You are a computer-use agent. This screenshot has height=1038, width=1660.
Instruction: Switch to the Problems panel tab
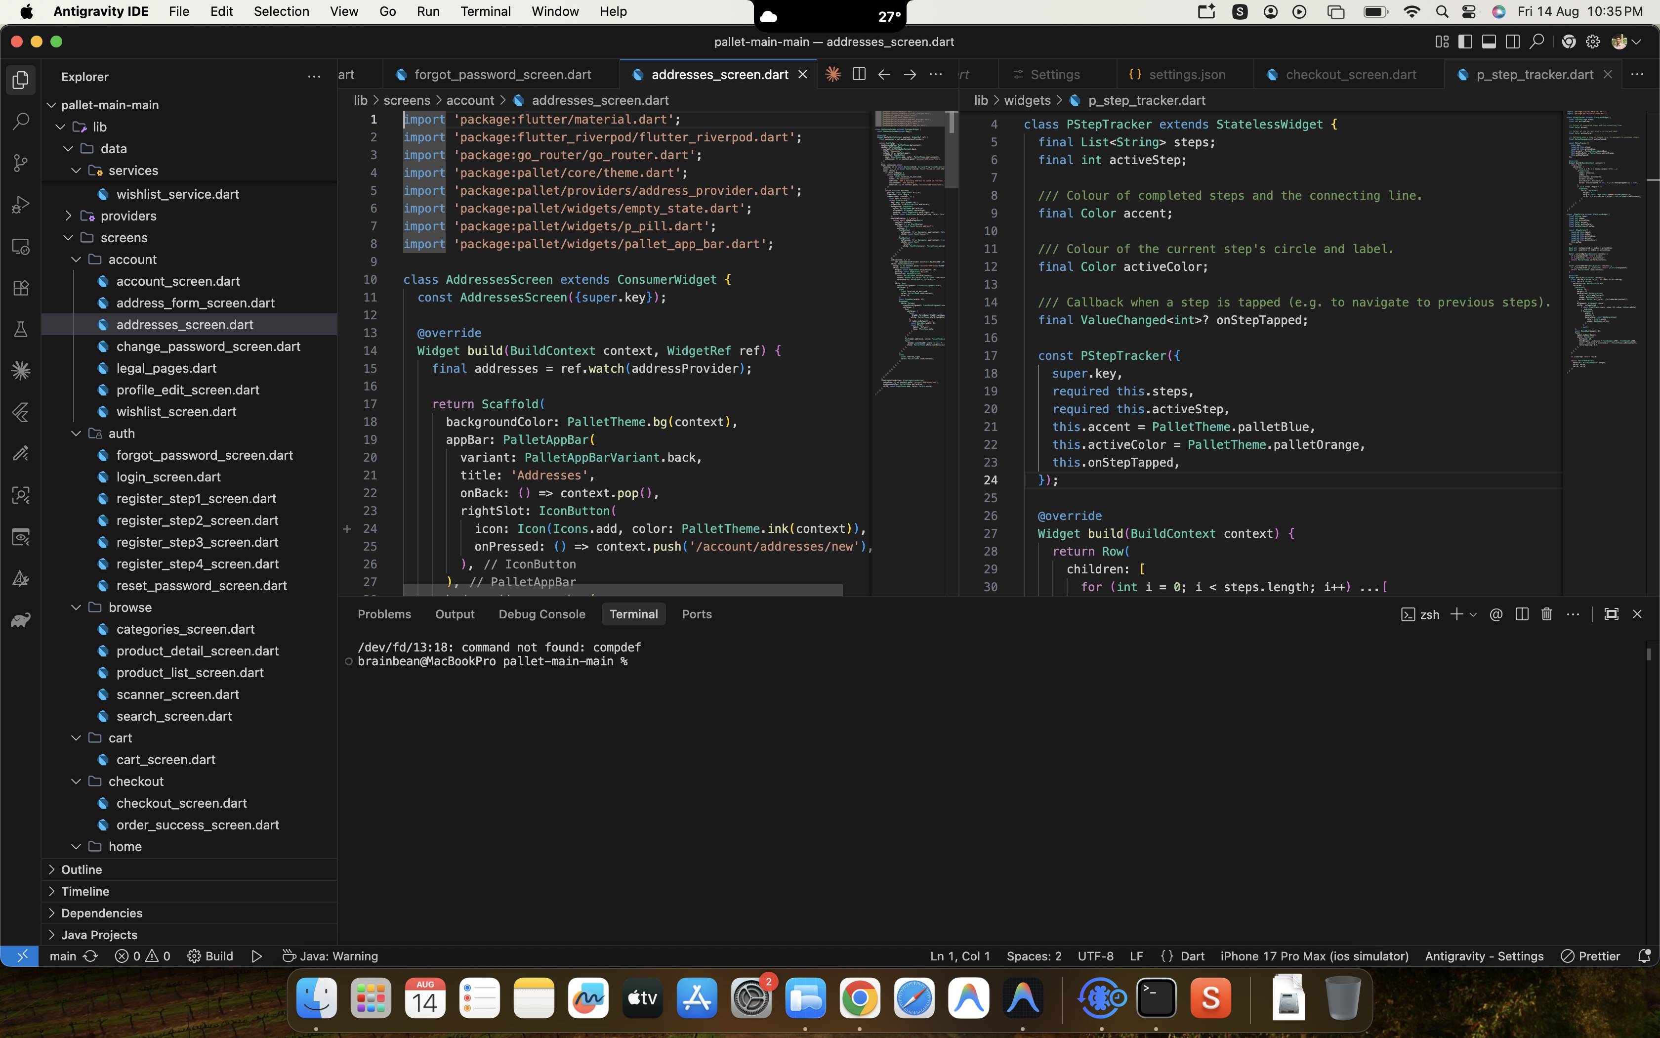pyautogui.click(x=384, y=614)
